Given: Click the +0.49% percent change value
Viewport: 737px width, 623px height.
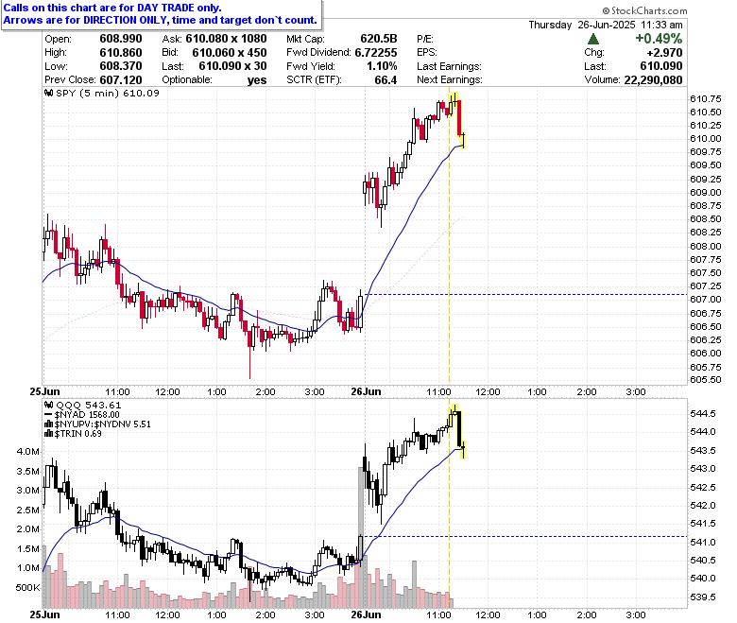Looking at the screenshot, I should coord(659,39).
